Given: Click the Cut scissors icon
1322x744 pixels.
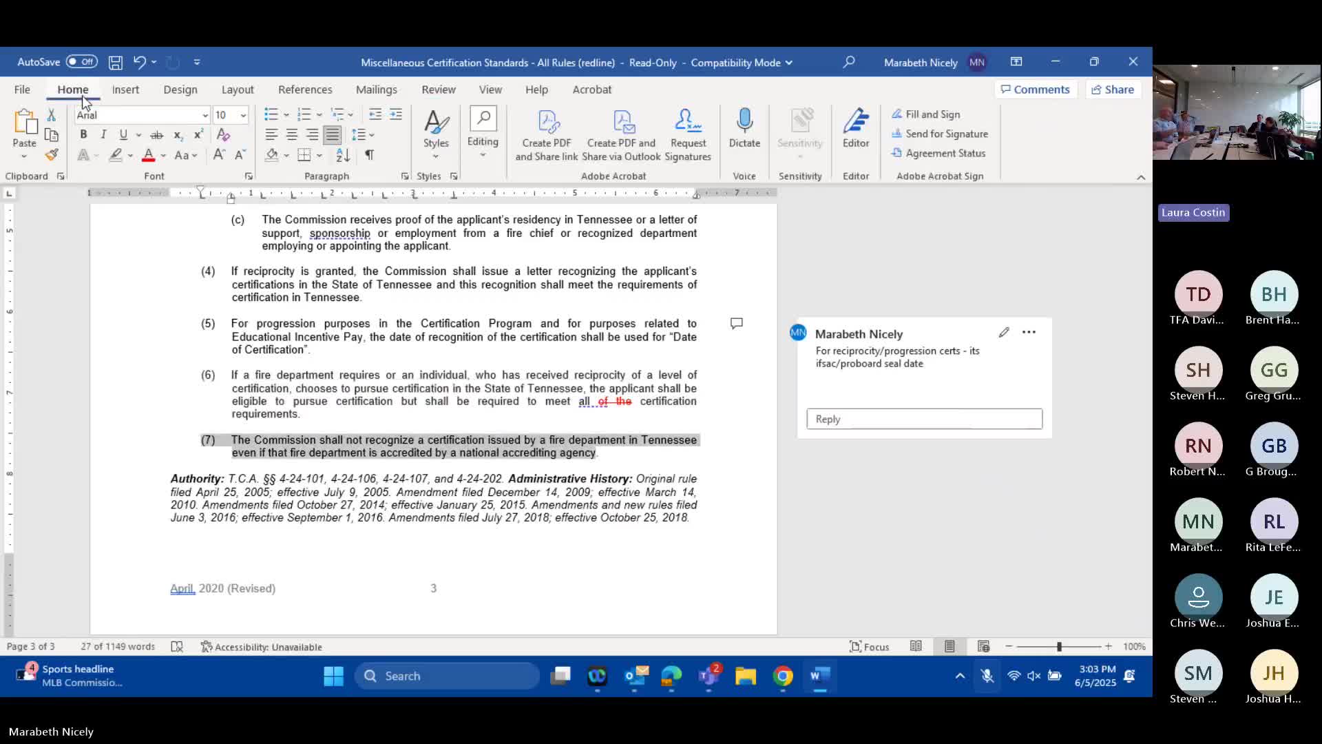Looking at the screenshot, I should (x=51, y=115).
